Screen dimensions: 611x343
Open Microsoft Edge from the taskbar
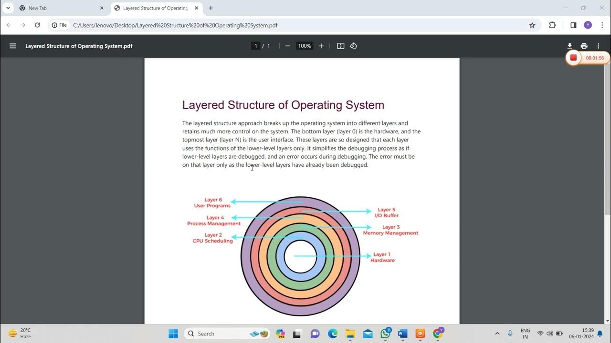coord(333,333)
